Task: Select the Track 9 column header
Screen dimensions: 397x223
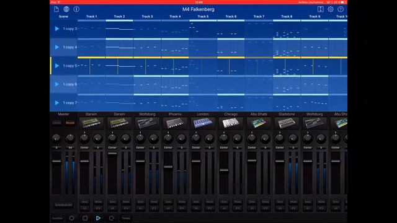Action: coord(314,17)
